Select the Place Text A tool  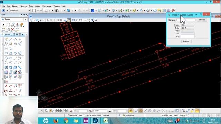point(6,86)
